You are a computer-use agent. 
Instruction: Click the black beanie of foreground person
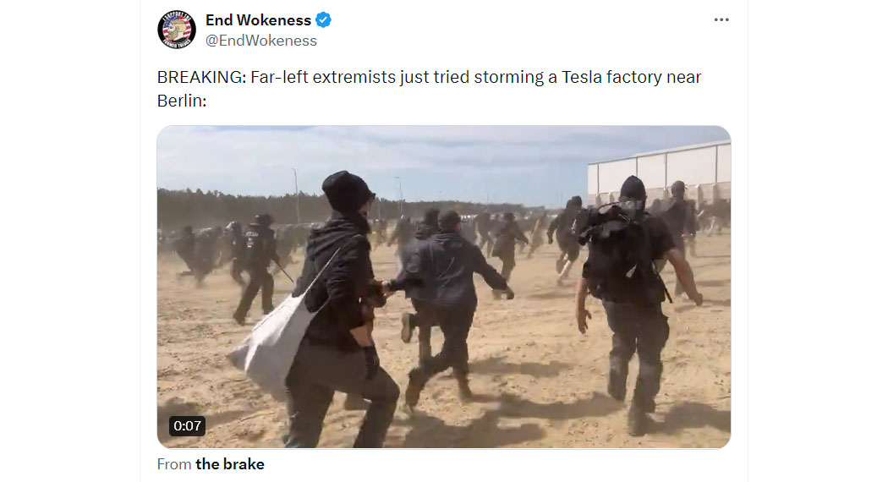[x=347, y=191]
